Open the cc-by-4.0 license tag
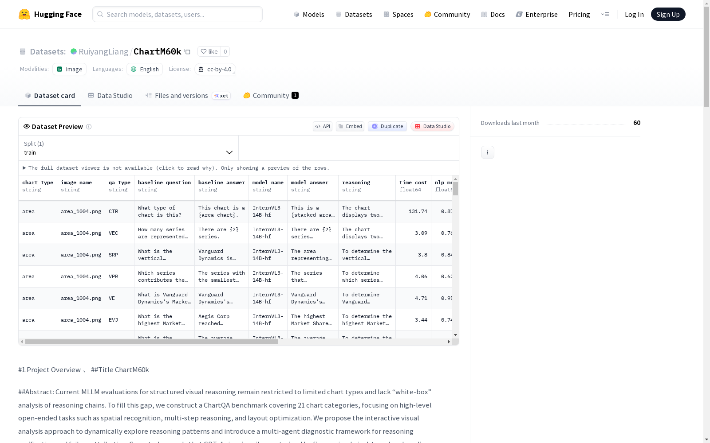710x443 pixels. (x=215, y=69)
